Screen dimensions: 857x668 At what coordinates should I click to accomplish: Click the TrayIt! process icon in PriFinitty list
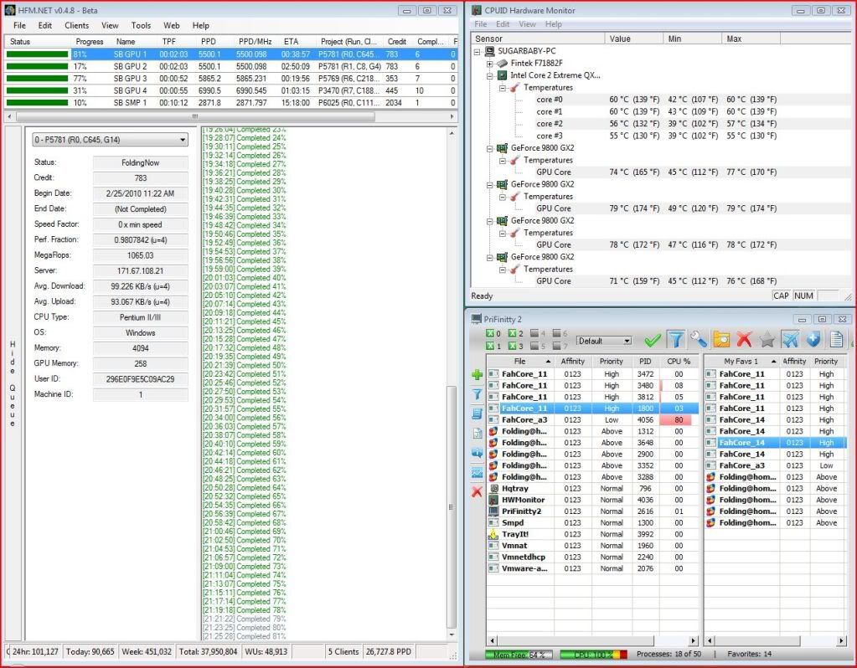tap(494, 534)
